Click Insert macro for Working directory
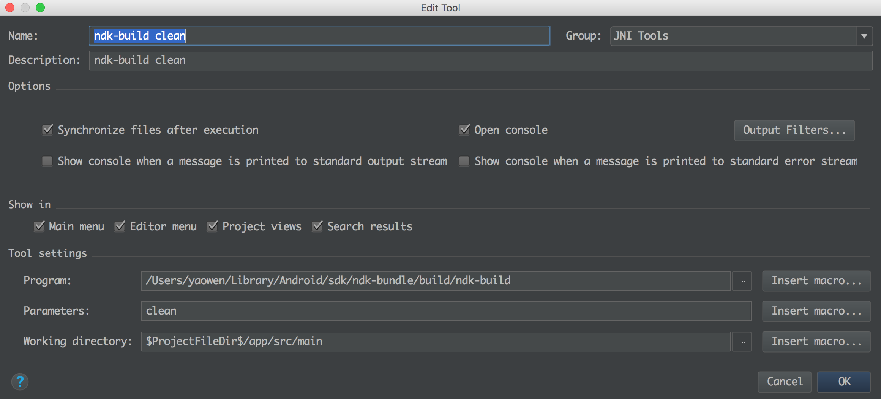Screen dimensions: 881x399 coord(816,342)
